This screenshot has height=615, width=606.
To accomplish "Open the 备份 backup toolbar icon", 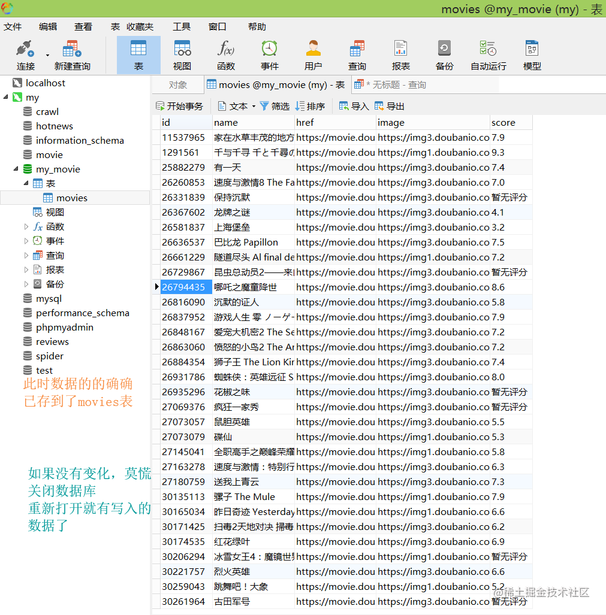I will 444,55.
